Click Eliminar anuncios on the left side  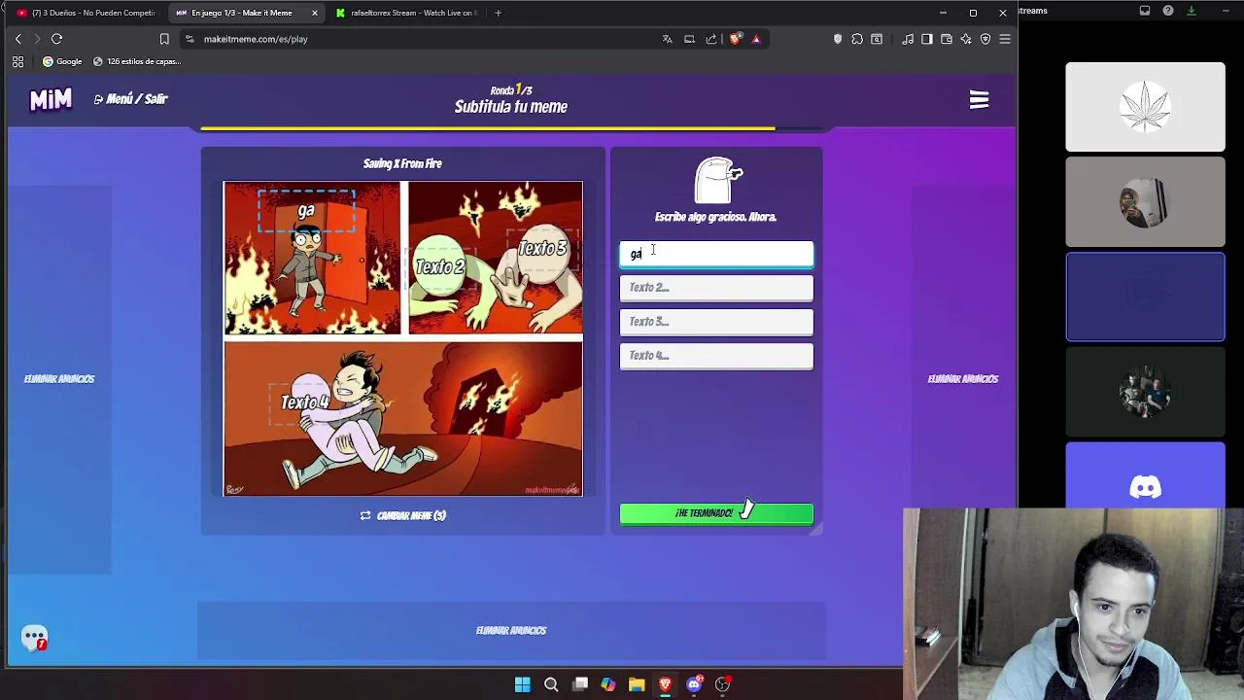coord(59,379)
